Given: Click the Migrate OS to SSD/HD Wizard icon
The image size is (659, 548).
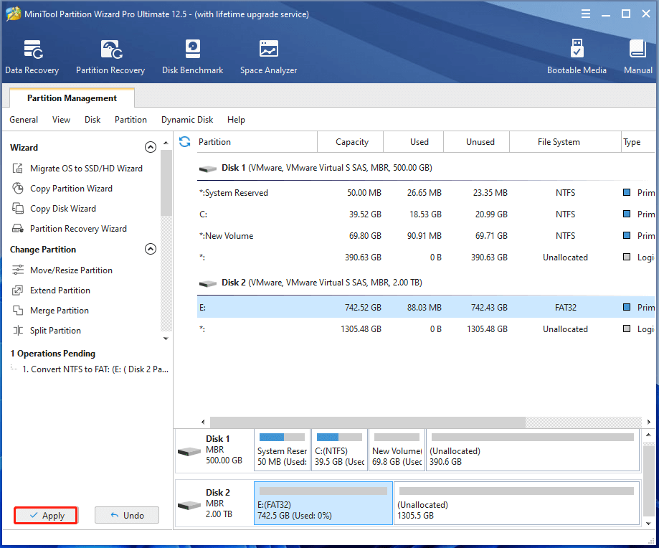Looking at the screenshot, I should click(x=18, y=168).
